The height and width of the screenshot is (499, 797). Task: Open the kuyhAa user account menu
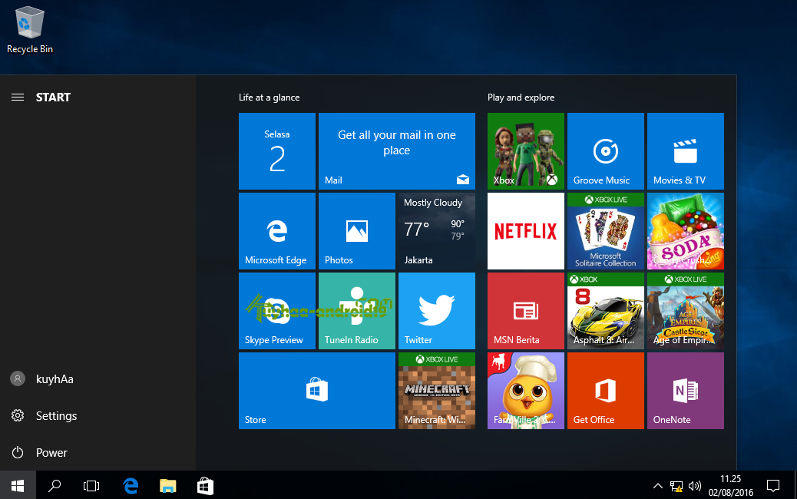click(x=98, y=379)
